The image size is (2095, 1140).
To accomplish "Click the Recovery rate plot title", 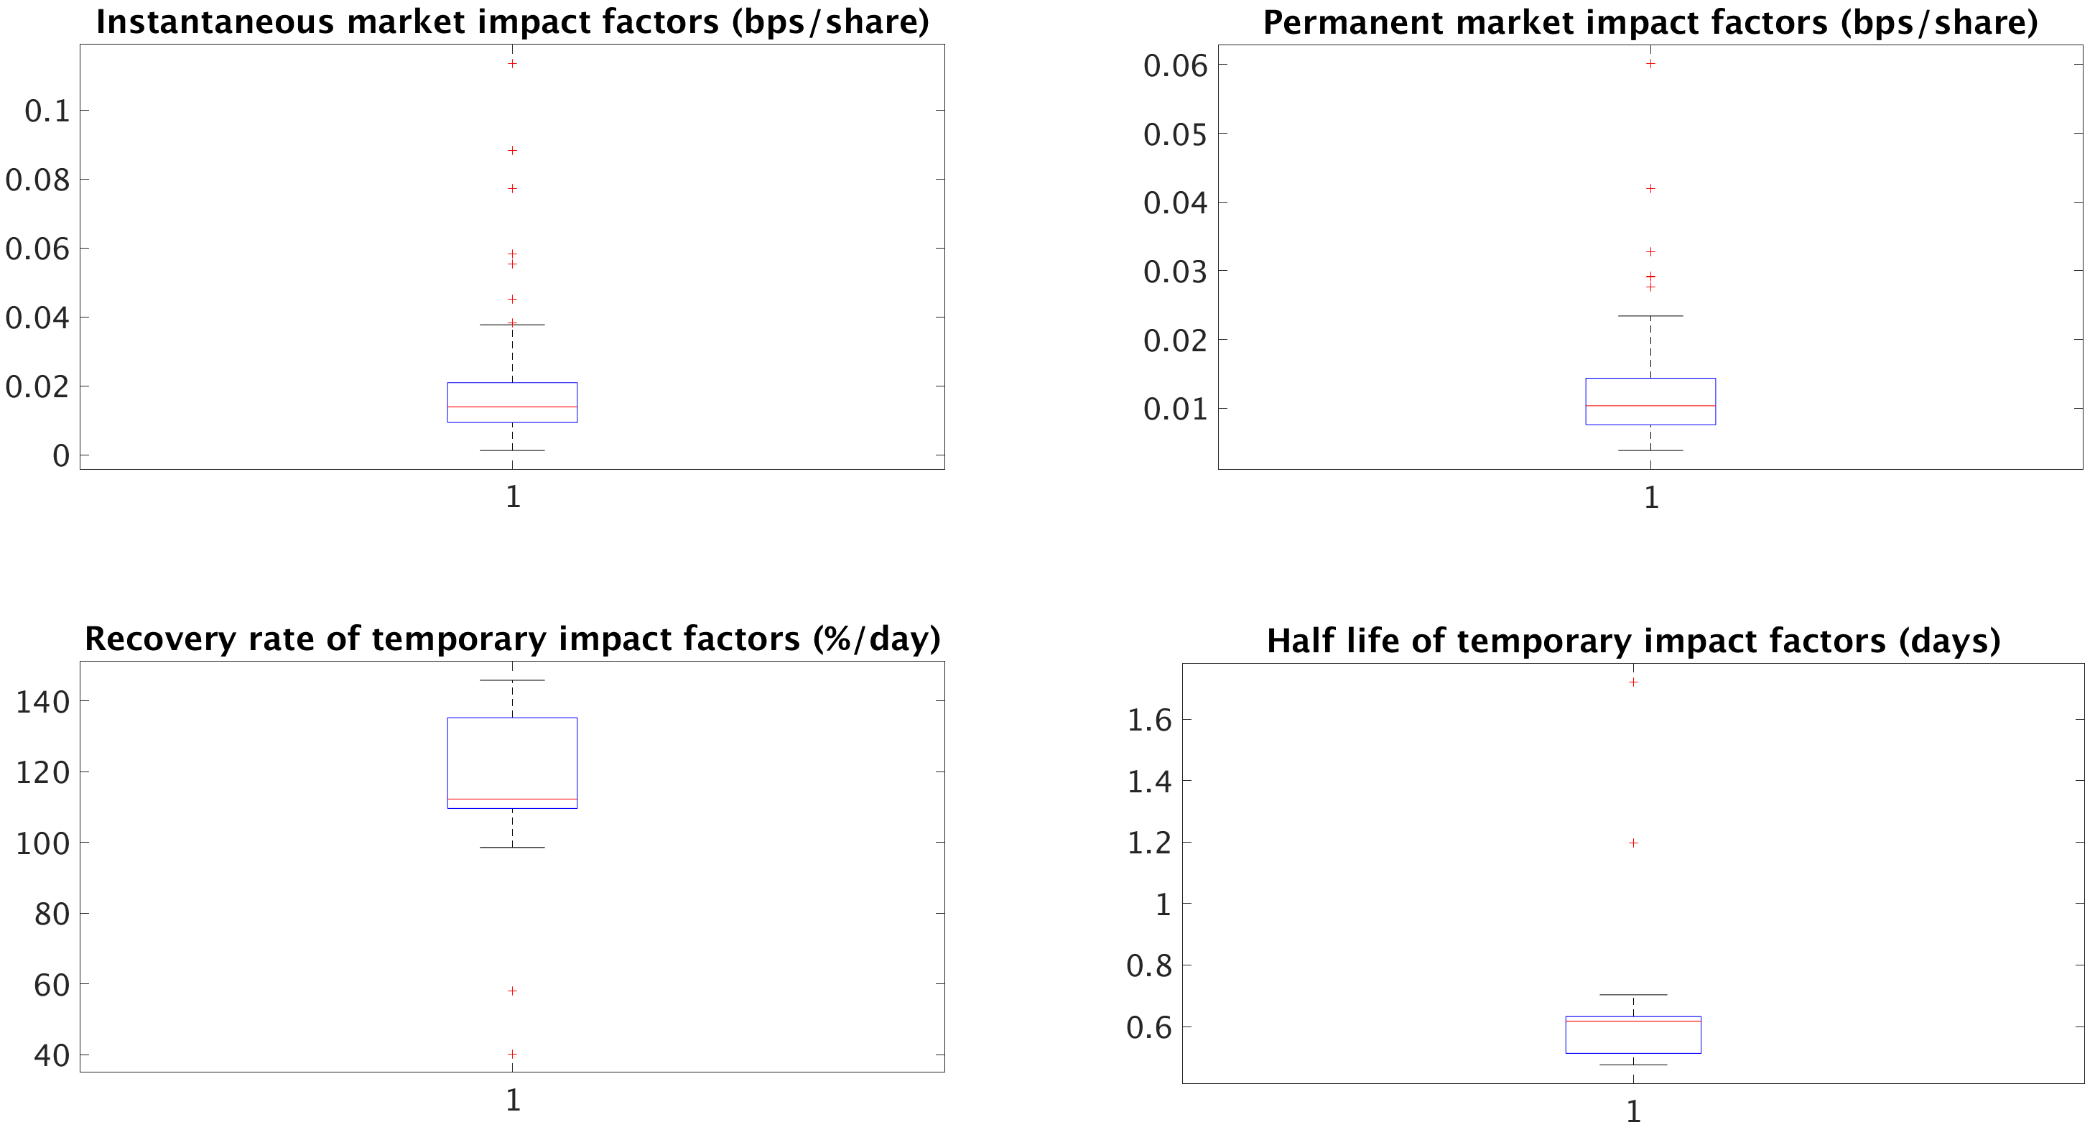I will 512,639.
